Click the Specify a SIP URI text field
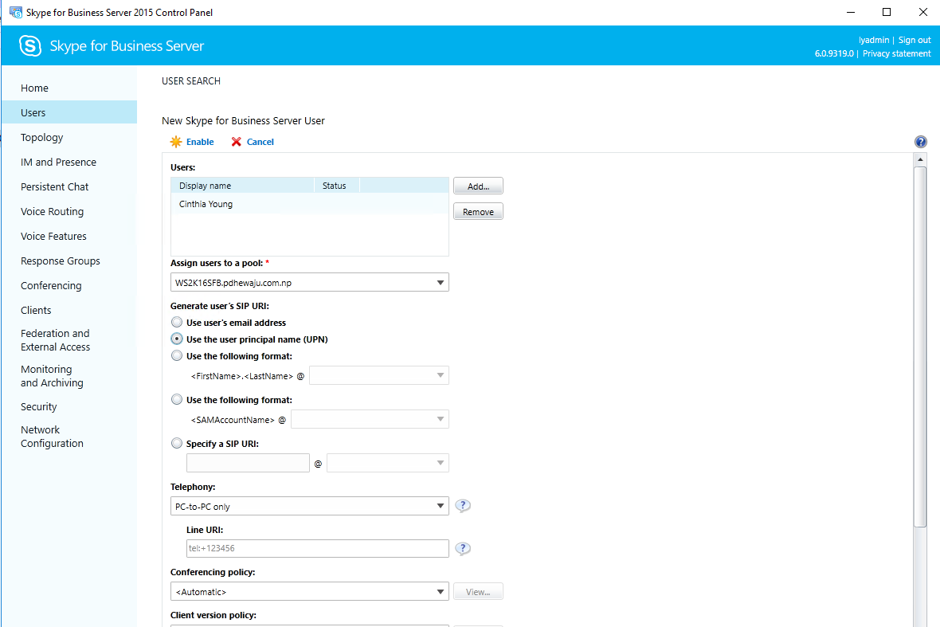Screen dimensions: 940x627 [248, 463]
